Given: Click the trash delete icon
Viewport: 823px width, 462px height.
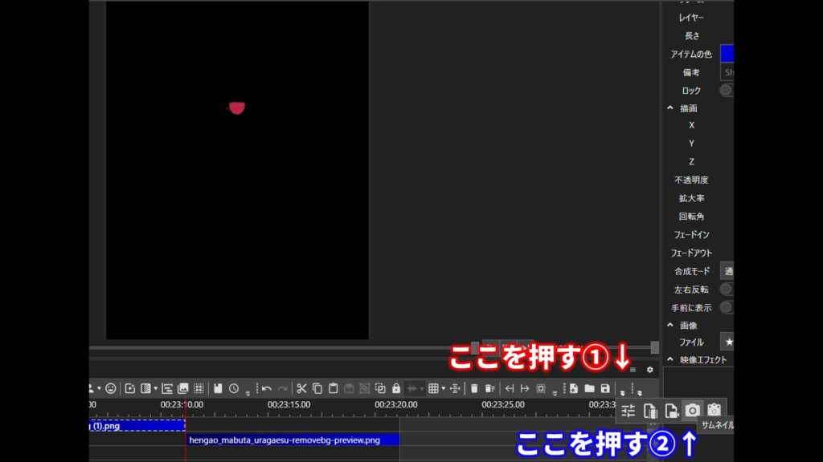Looking at the screenshot, I should [x=474, y=388].
